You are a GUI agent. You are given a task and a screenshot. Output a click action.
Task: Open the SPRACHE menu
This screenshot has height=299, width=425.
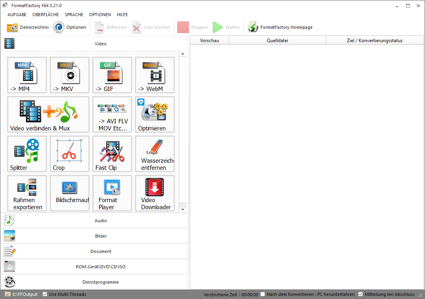[x=74, y=15]
